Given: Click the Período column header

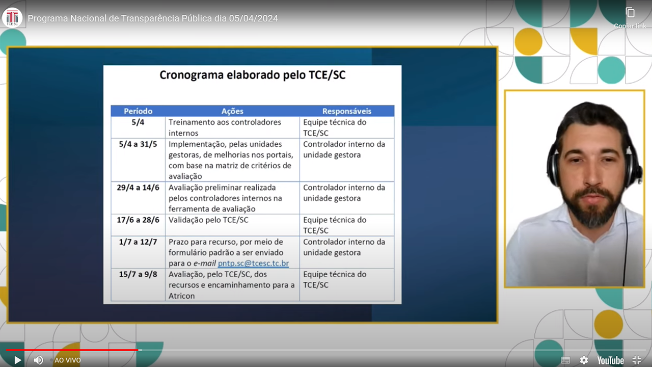Looking at the screenshot, I should pyautogui.click(x=138, y=111).
